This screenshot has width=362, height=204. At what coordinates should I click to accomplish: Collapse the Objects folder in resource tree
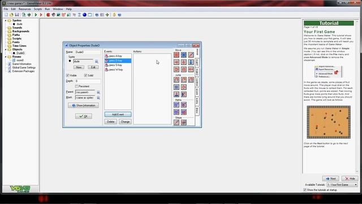[6, 49]
